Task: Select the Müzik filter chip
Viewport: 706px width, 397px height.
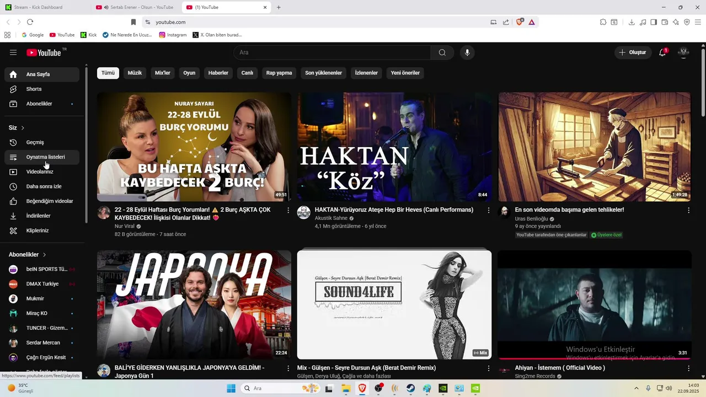Action: point(135,73)
